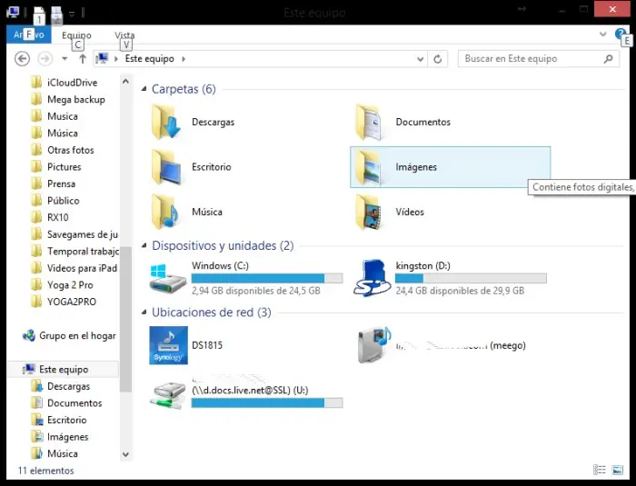Open the Archivo menu

coord(29,35)
